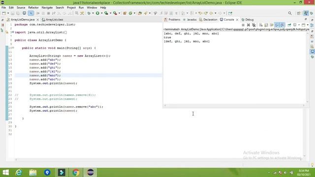Click the Coverage launch icon
This screenshot has height=177, width=315.
click(106, 13)
